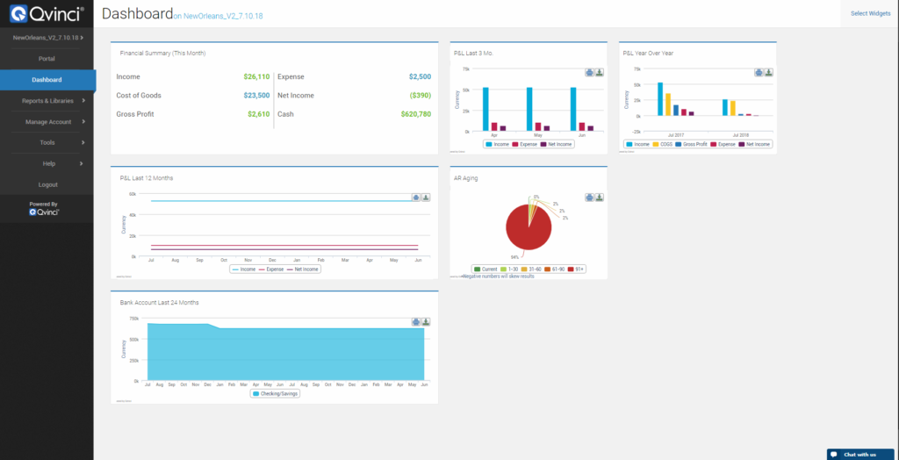Screen dimensions: 899x460
Task: Print the Bank Account Last 24 Months chart
Action: (416, 322)
